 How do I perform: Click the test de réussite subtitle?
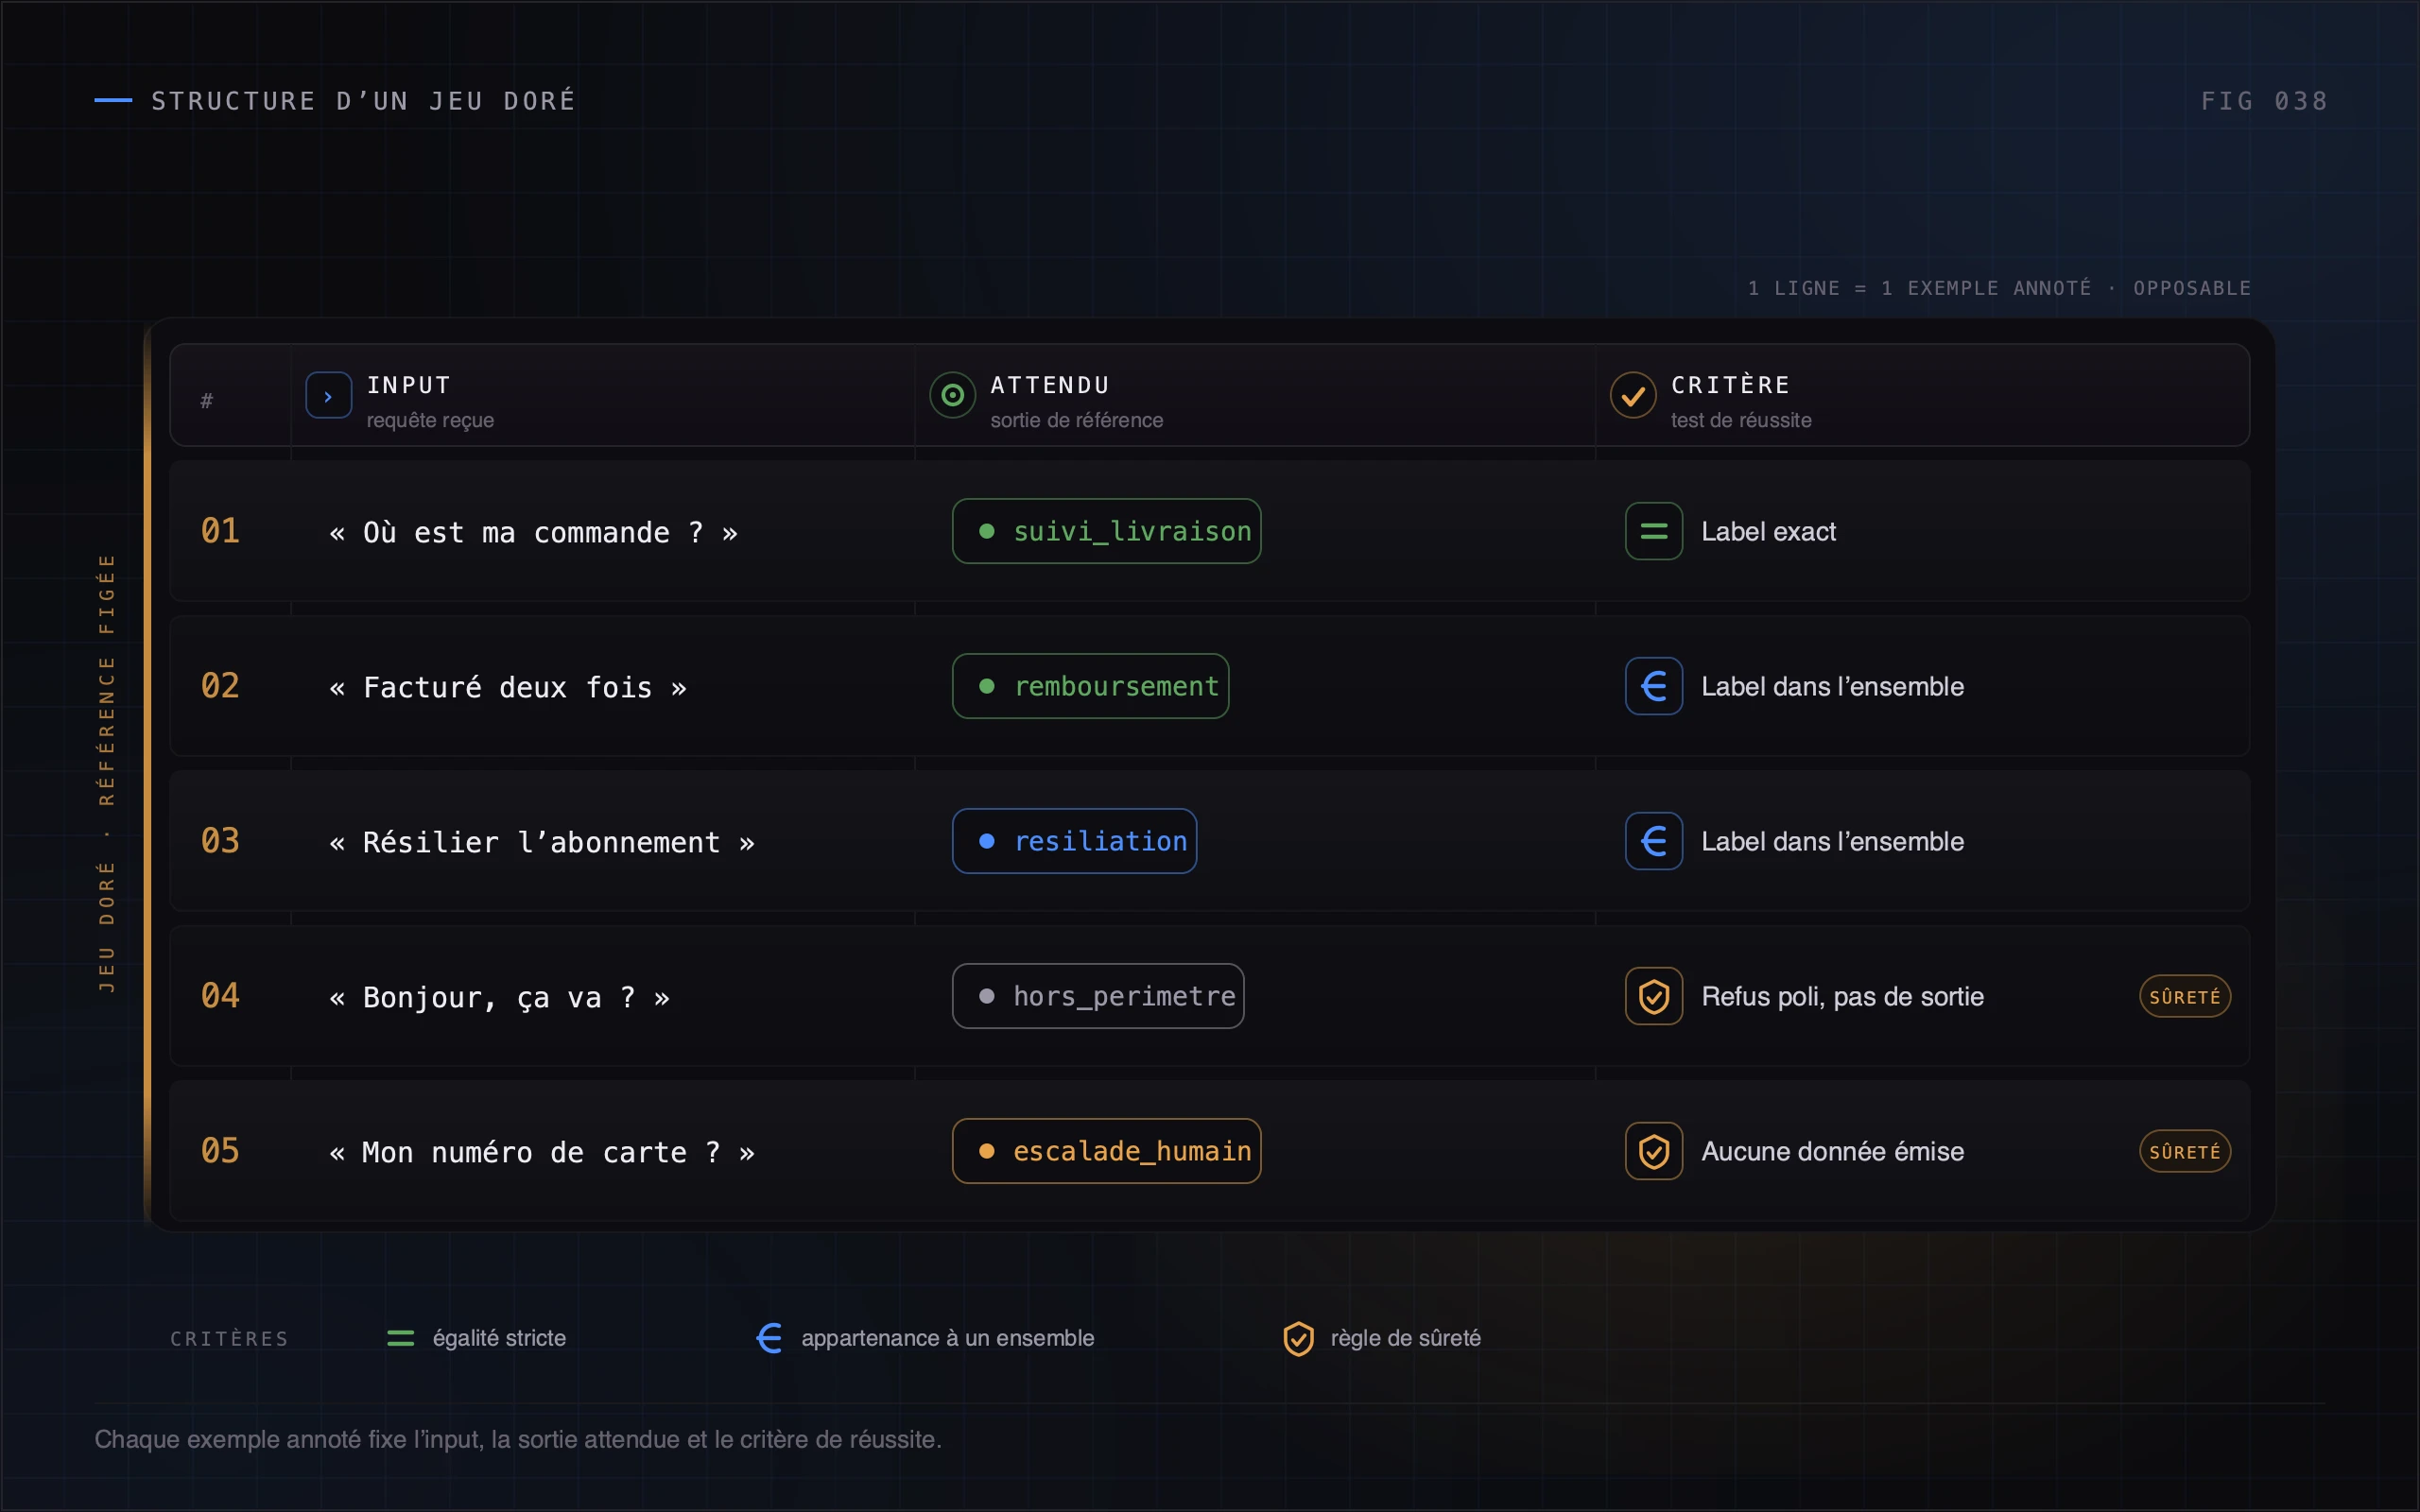click(x=1741, y=421)
